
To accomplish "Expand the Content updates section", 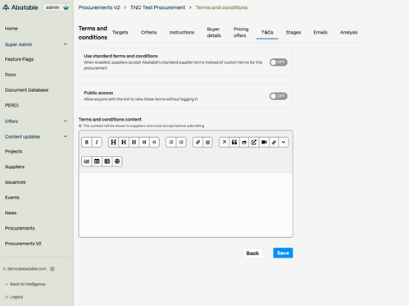I will [36, 136].
